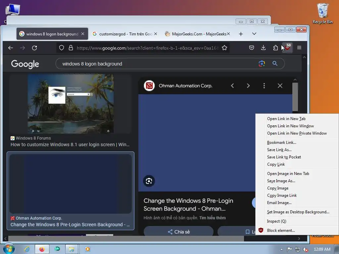Open the Save to Pocket toolbar icon
This screenshot has height=254, width=339.
[x=252, y=48]
